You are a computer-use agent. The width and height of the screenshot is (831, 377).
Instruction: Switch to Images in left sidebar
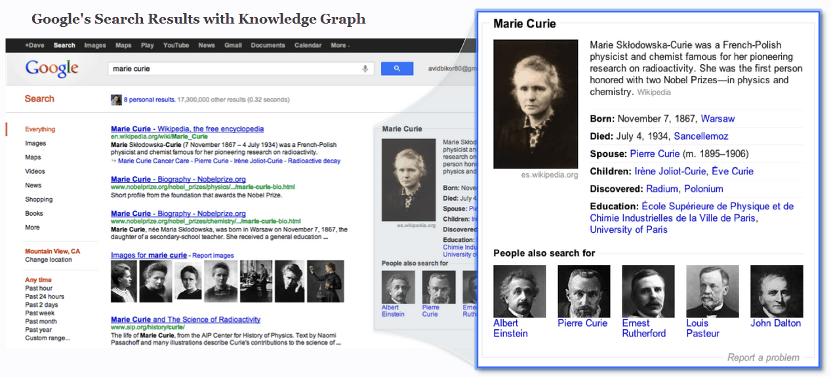click(x=35, y=144)
